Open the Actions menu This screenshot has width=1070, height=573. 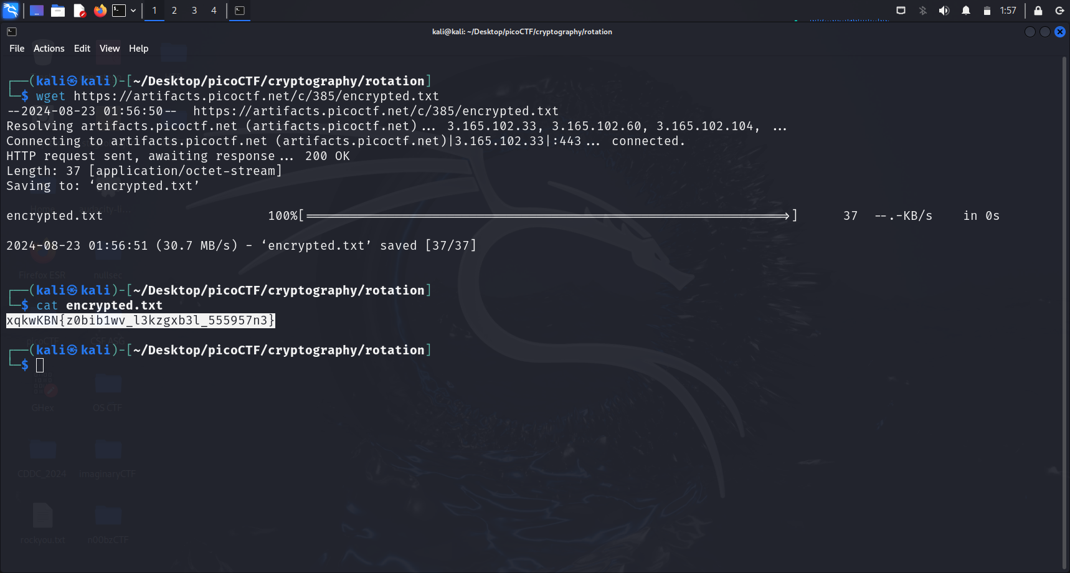[x=49, y=49]
